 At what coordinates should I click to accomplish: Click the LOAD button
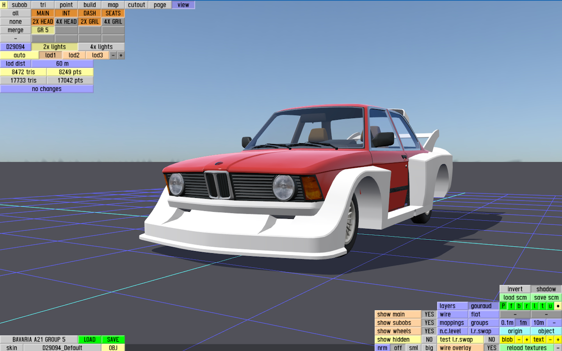tap(90, 340)
